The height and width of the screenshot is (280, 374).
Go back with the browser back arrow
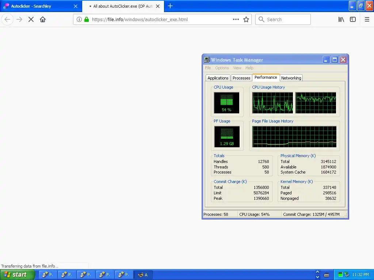pyautogui.click(x=7, y=20)
